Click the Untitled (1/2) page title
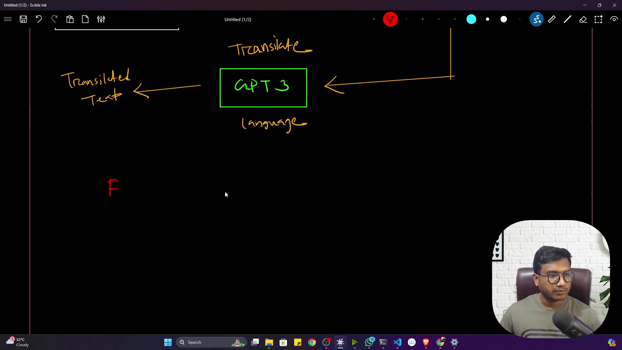The height and width of the screenshot is (350, 622). coord(238,19)
